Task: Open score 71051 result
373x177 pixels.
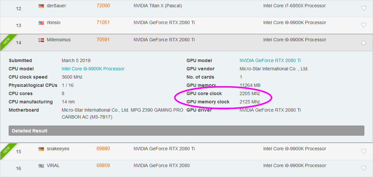Action: pos(103,22)
